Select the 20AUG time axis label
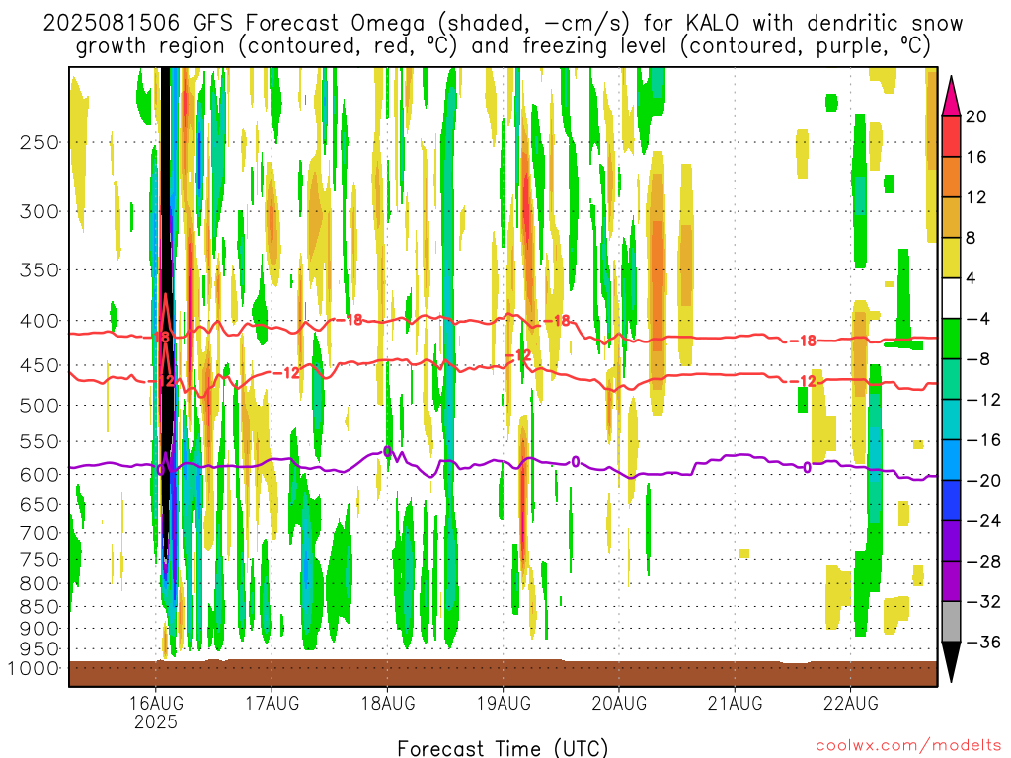Image resolution: width=1011 pixels, height=758 pixels. point(619,703)
